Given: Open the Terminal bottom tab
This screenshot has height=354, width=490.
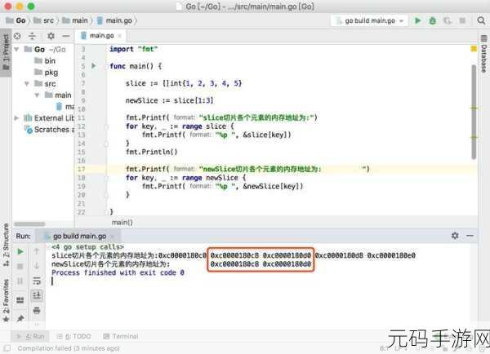Looking at the screenshot, I should [x=121, y=337].
